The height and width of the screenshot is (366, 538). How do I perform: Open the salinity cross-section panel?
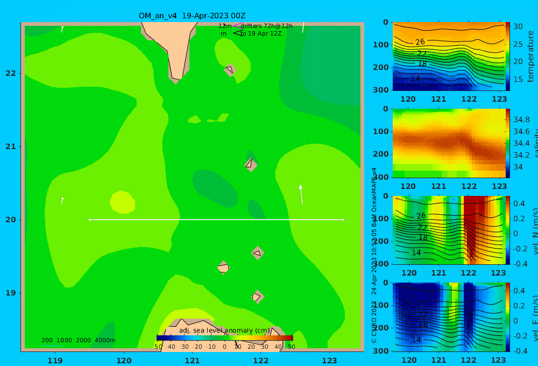click(449, 143)
